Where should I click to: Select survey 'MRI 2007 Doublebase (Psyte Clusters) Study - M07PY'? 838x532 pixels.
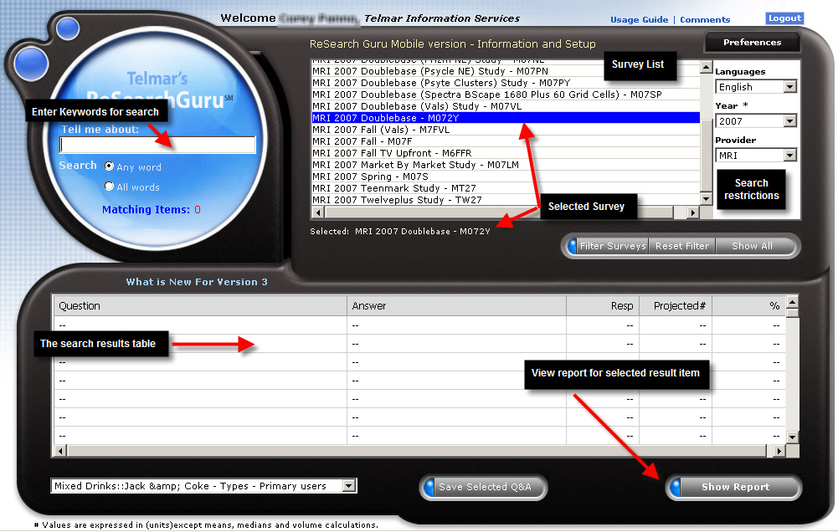(x=506, y=83)
